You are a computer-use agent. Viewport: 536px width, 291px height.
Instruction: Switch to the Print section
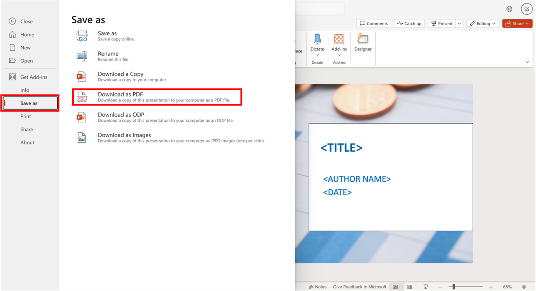click(x=26, y=116)
